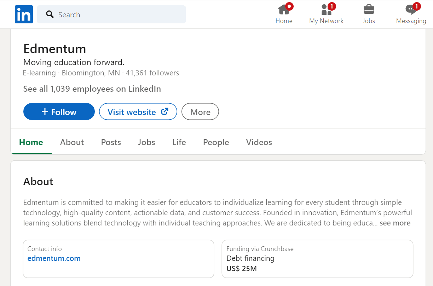Click the Moving education forward tagline
Image resolution: width=433 pixels, height=286 pixels.
pos(74,63)
